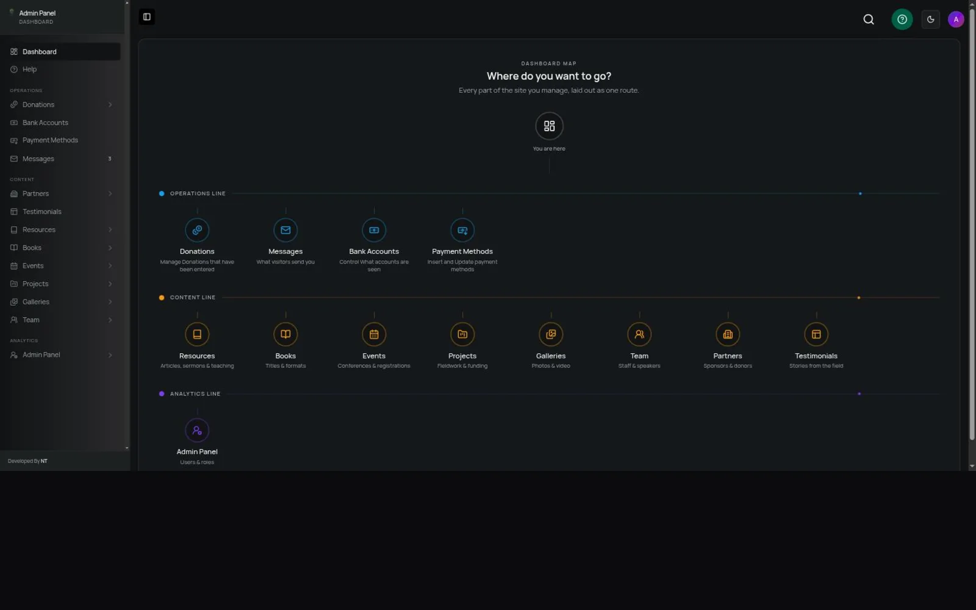Click the Admin Panel header title
Viewport: 976px width, 610px height.
click(37, 13)
